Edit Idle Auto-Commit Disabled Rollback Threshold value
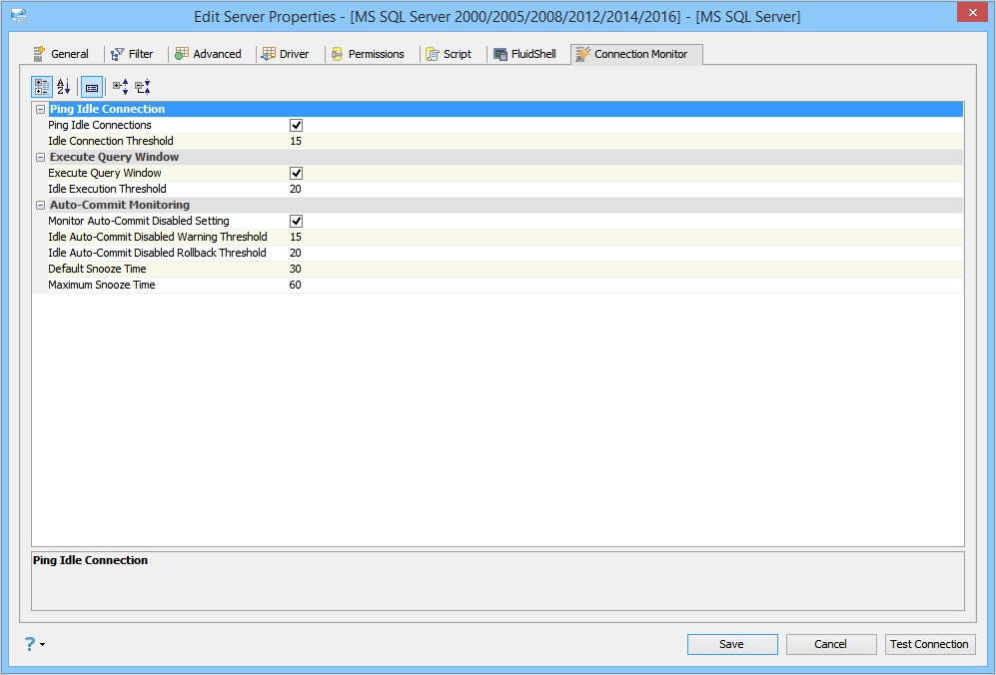 click(x=625, y=253)
